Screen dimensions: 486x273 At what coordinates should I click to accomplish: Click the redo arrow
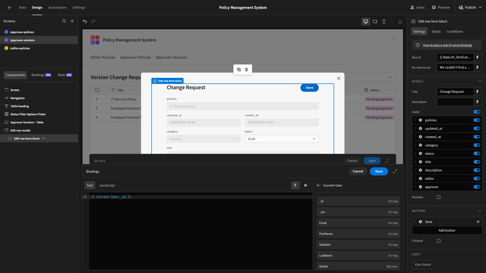coord(93,21)
